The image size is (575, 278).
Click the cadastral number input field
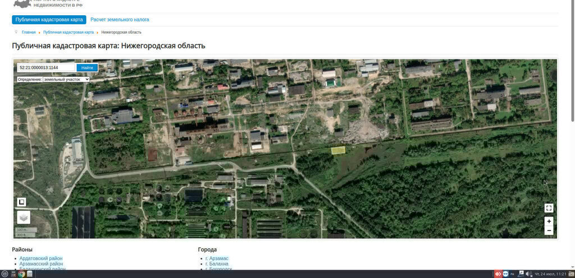coord(46,68)
